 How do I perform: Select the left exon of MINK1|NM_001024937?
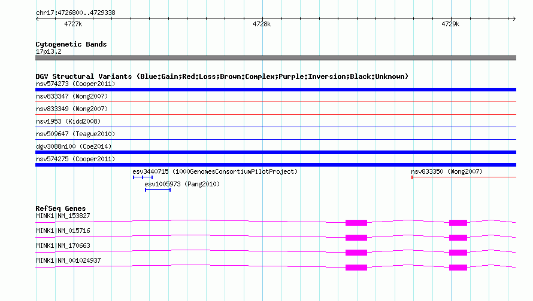(x=356, y=268)
